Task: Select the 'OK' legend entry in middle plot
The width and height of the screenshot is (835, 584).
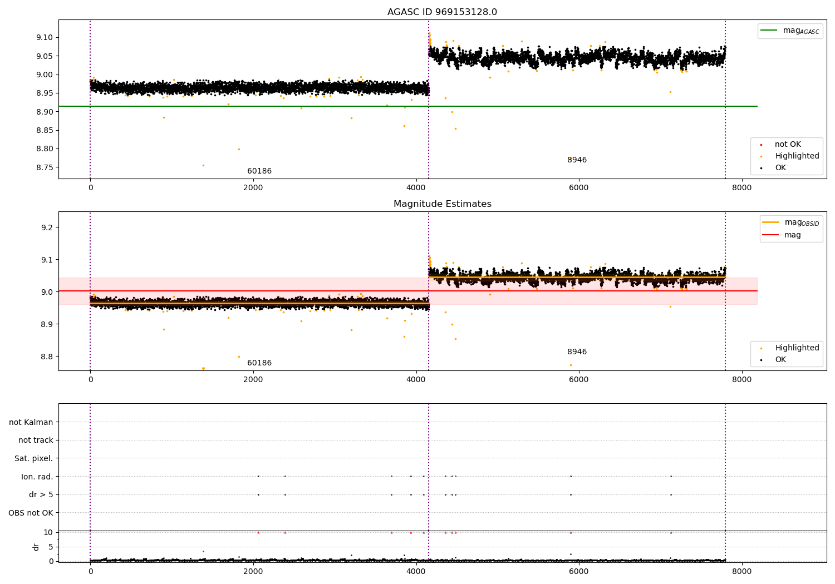Action: click(774, 360)
